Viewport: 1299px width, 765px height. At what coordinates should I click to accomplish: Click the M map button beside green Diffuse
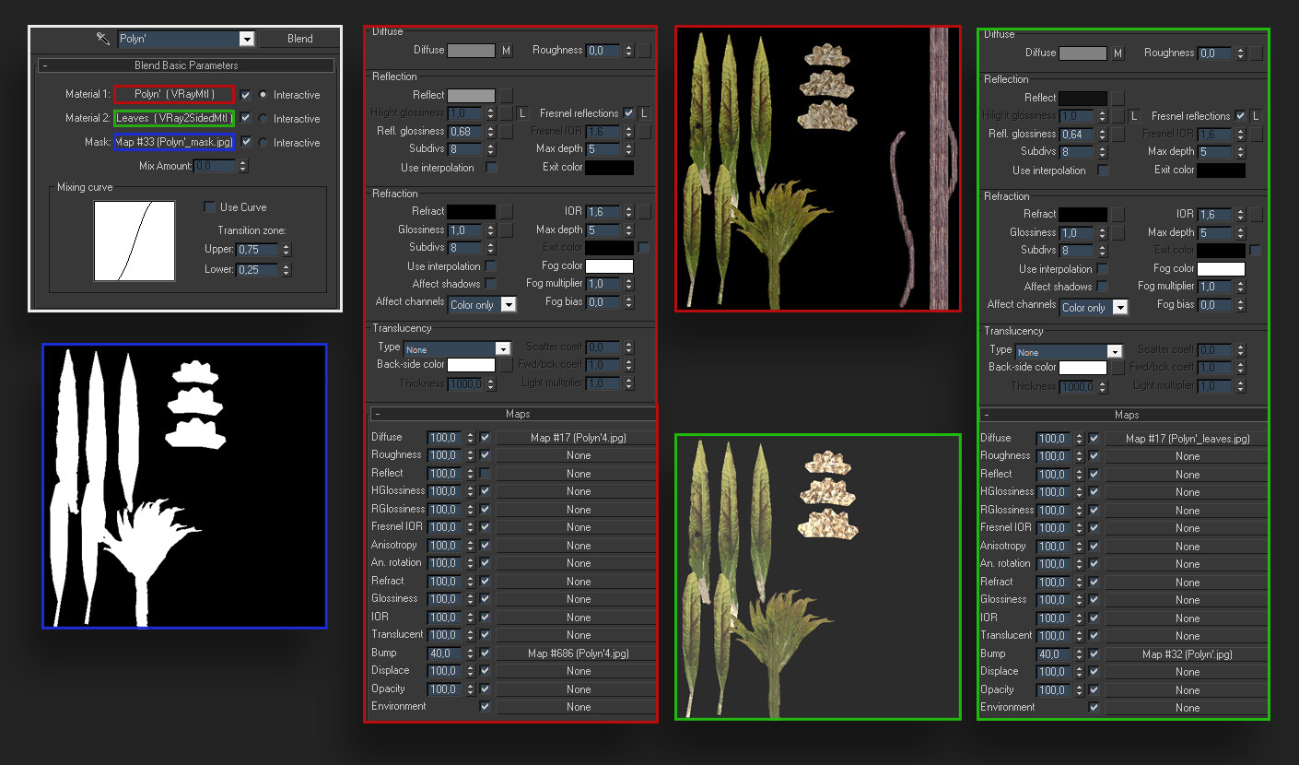(1118, 53)
